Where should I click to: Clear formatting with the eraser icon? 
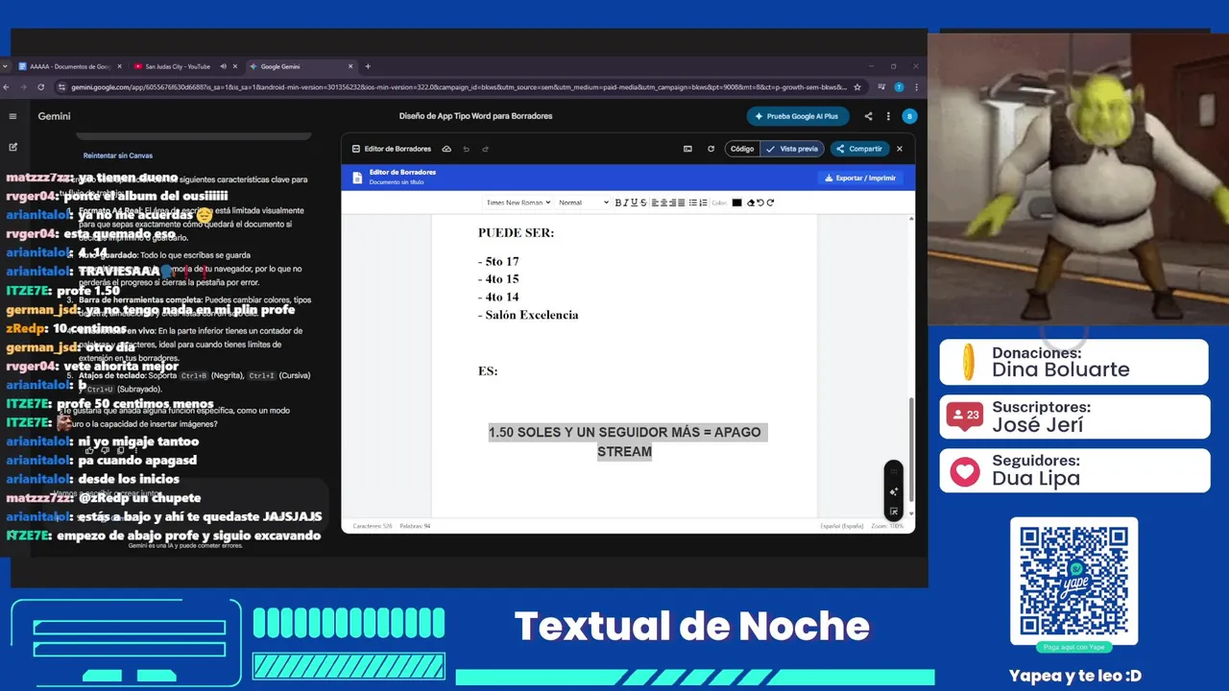point(751,203)
